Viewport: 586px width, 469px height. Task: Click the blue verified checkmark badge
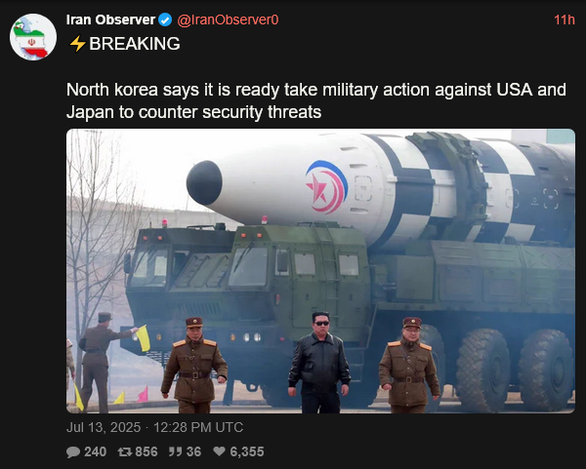tap(165, 20)
